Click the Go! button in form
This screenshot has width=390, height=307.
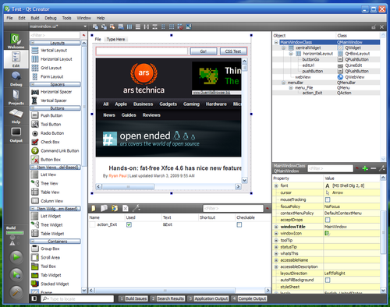[204, 51]
